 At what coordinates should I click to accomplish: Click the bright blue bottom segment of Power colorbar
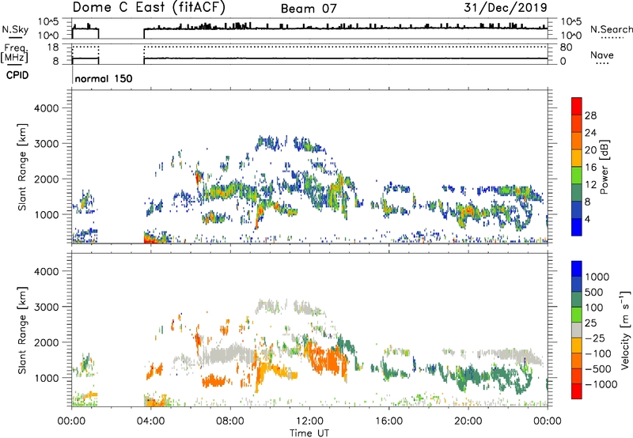pyautogui.click(x=577, y=227)
